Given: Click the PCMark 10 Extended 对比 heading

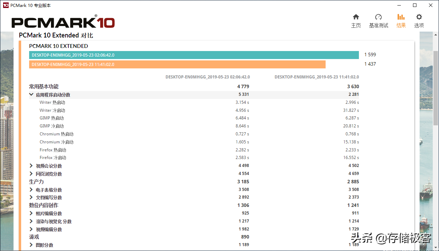Looking at the screenshot, I should (x=56, y=35).
